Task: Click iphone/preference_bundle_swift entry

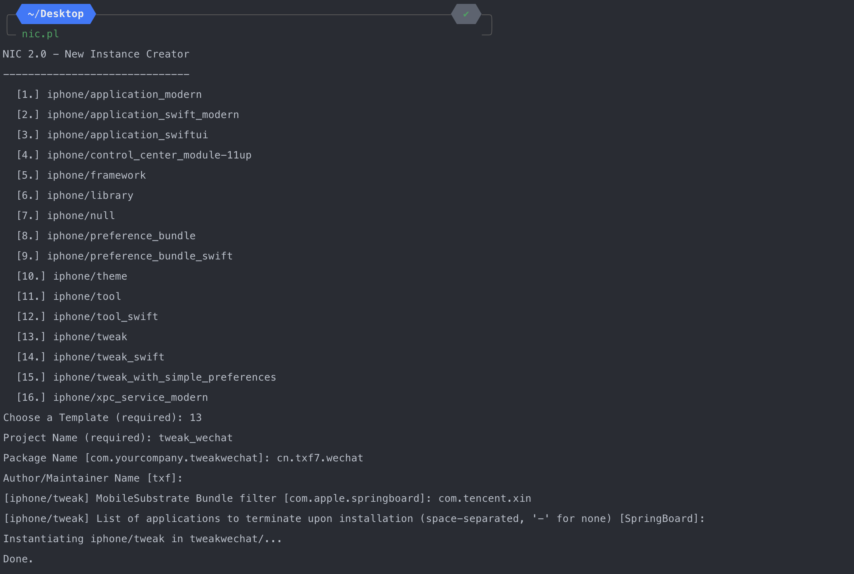Action: [125, 256]
